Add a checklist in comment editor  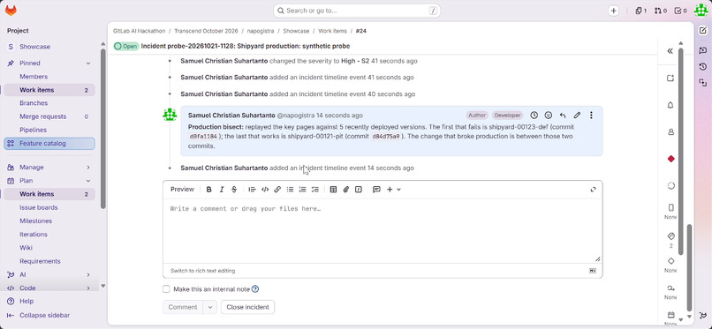(x=315, y=190)
